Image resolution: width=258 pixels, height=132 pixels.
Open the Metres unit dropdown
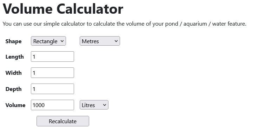click(100, 41)
